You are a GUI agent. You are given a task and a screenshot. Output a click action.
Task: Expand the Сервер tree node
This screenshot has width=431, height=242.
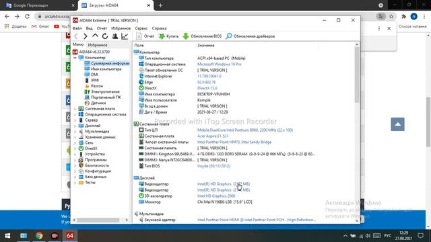click(x=75, y=120)
